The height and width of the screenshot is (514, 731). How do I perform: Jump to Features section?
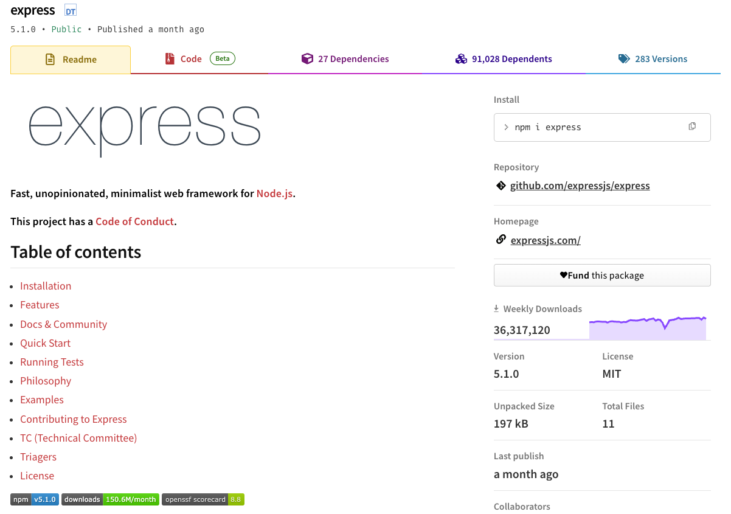click(40, 305)
